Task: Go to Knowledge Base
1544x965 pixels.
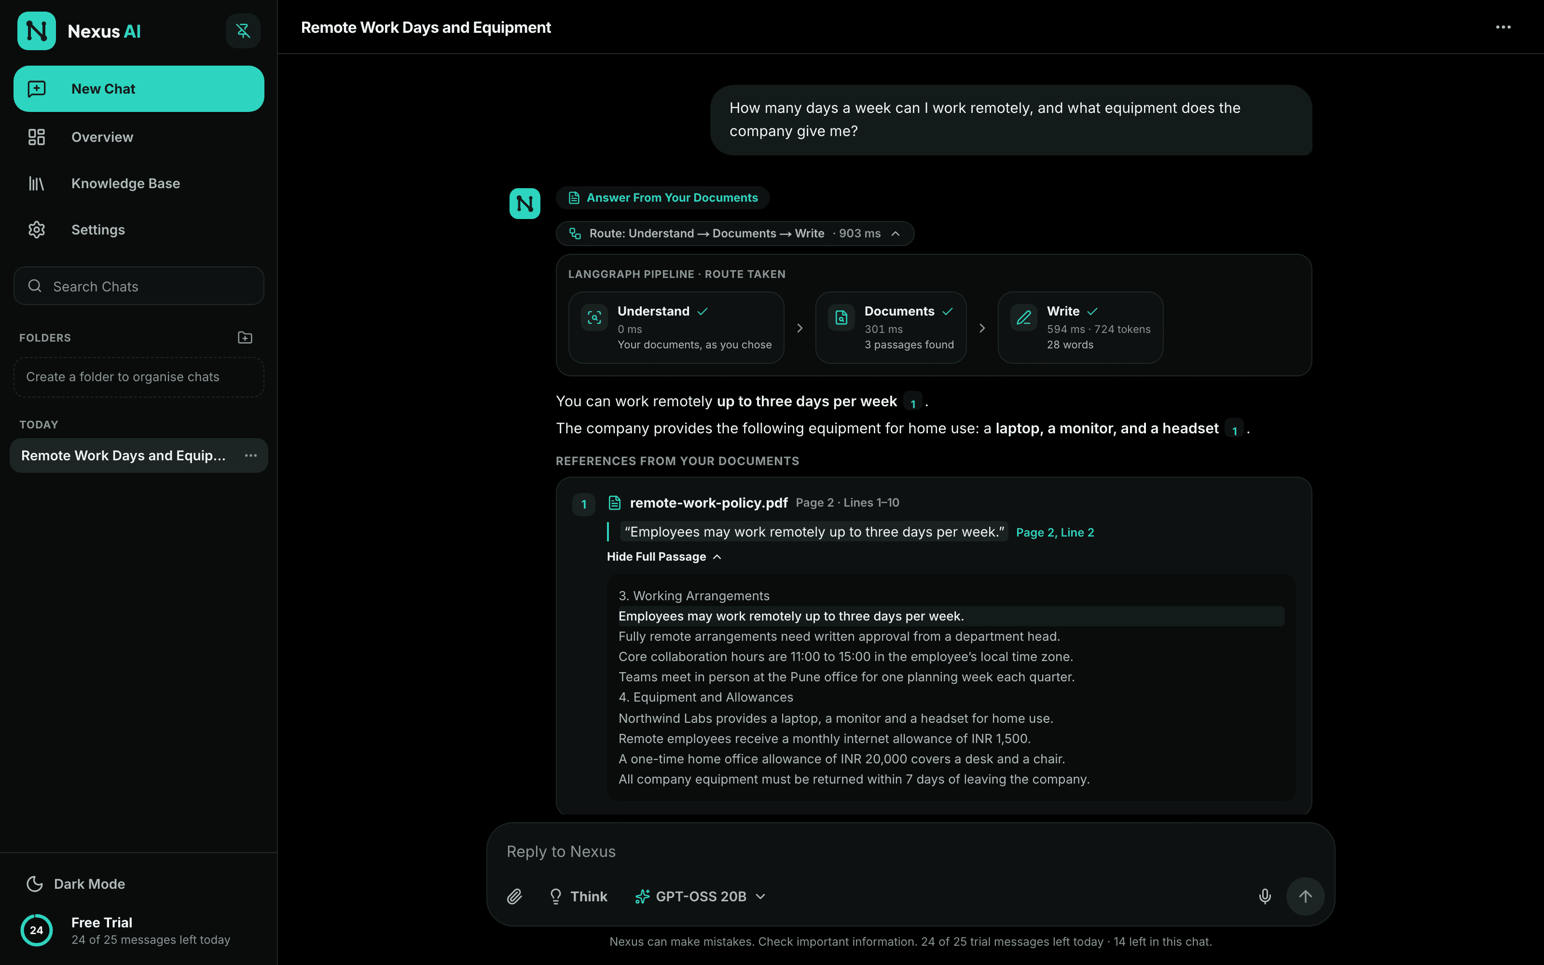Action: tap(138, 183)
